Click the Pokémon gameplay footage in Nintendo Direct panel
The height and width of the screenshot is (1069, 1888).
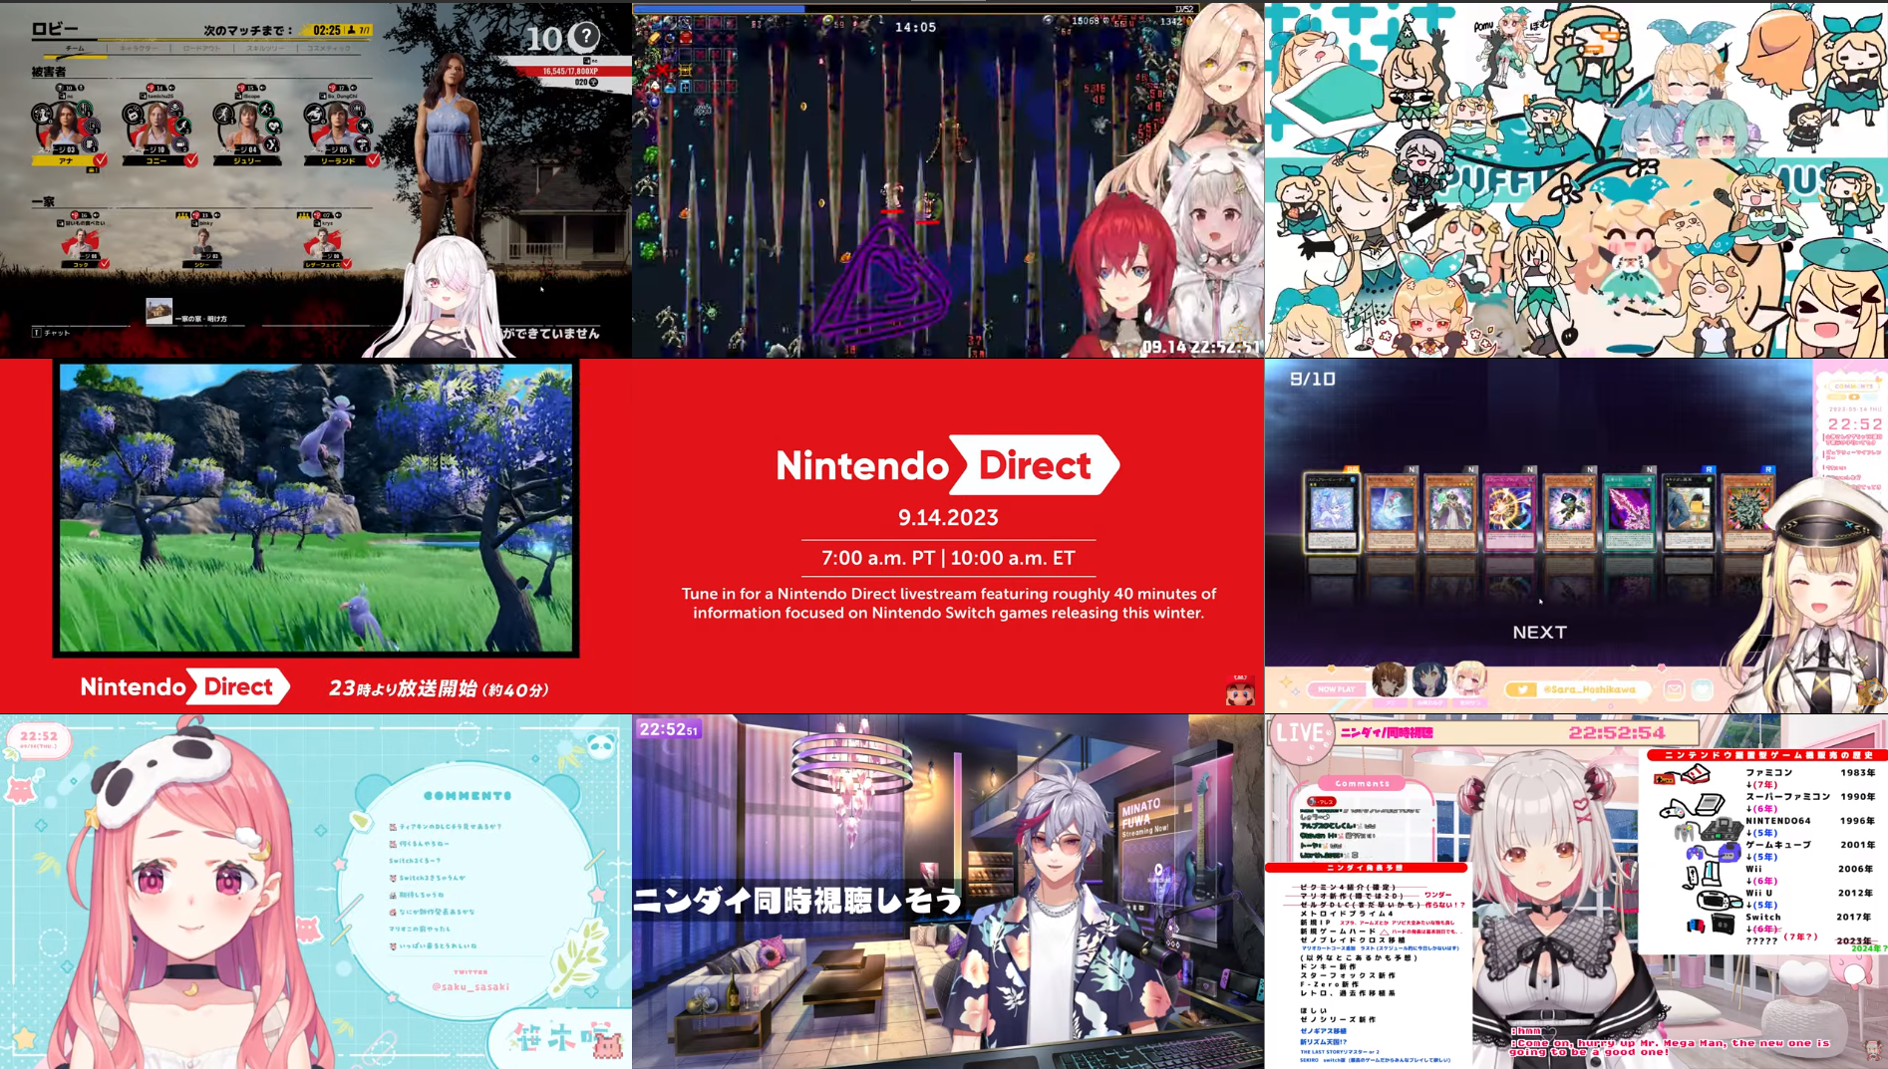[x=316, y=507]
